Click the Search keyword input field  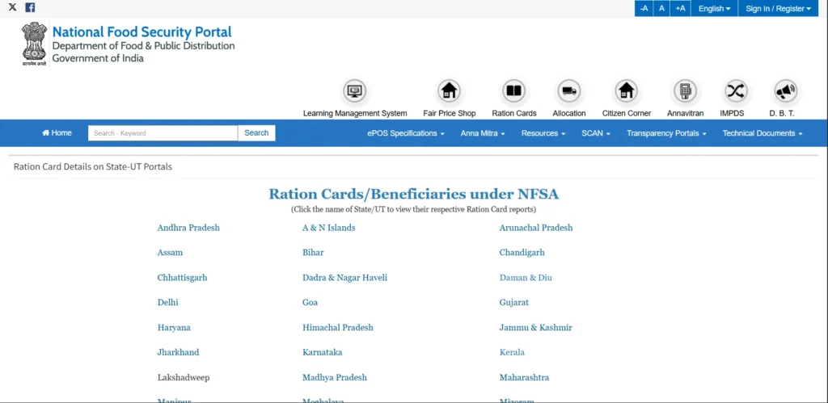[x=163, y=133]
